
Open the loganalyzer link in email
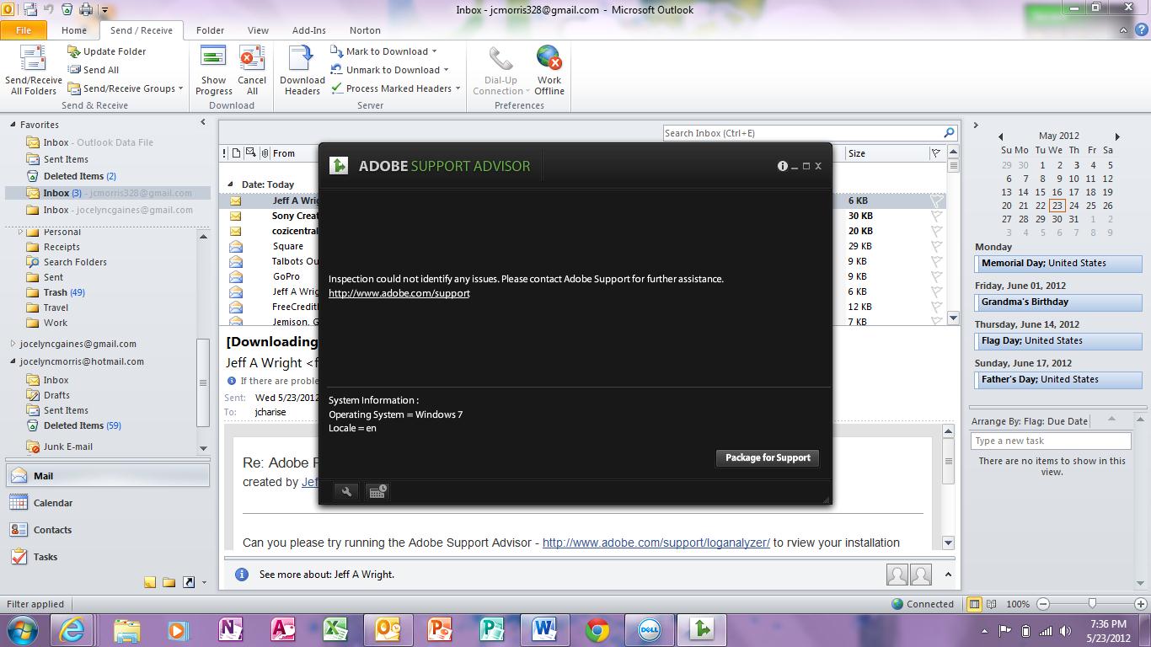(656, 543)
